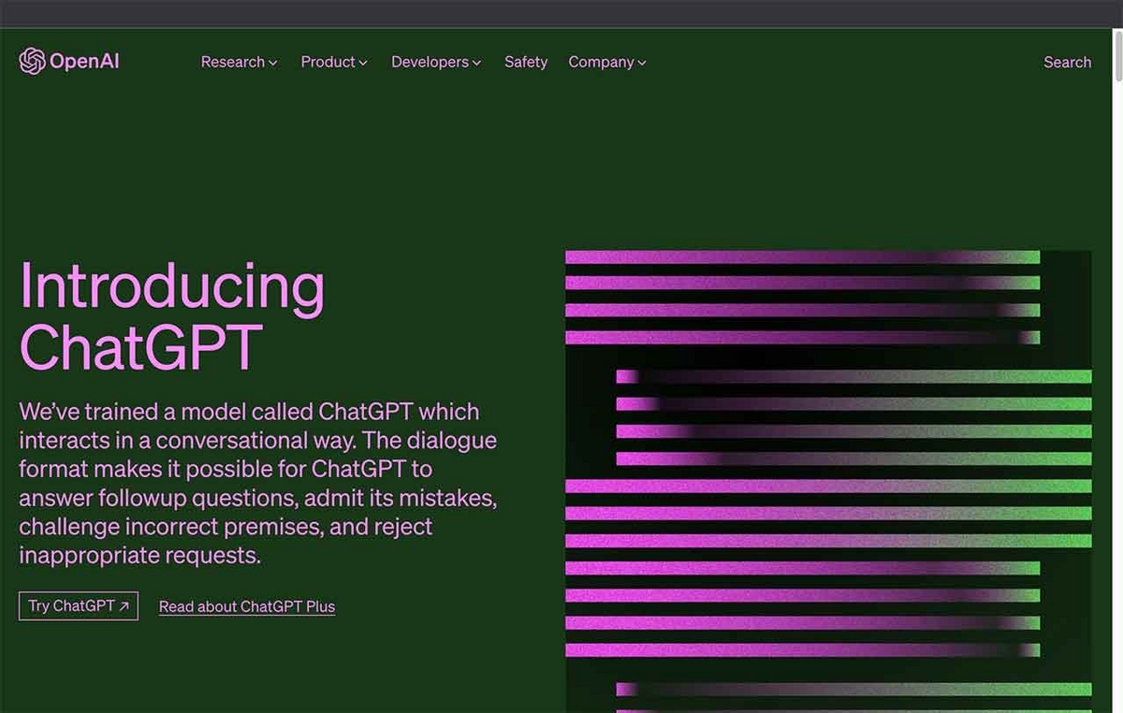The height and width of the screenshot is (713, 1123).
Task: Open the Read about ChatGPT Plus link
Action: point(247,606)
